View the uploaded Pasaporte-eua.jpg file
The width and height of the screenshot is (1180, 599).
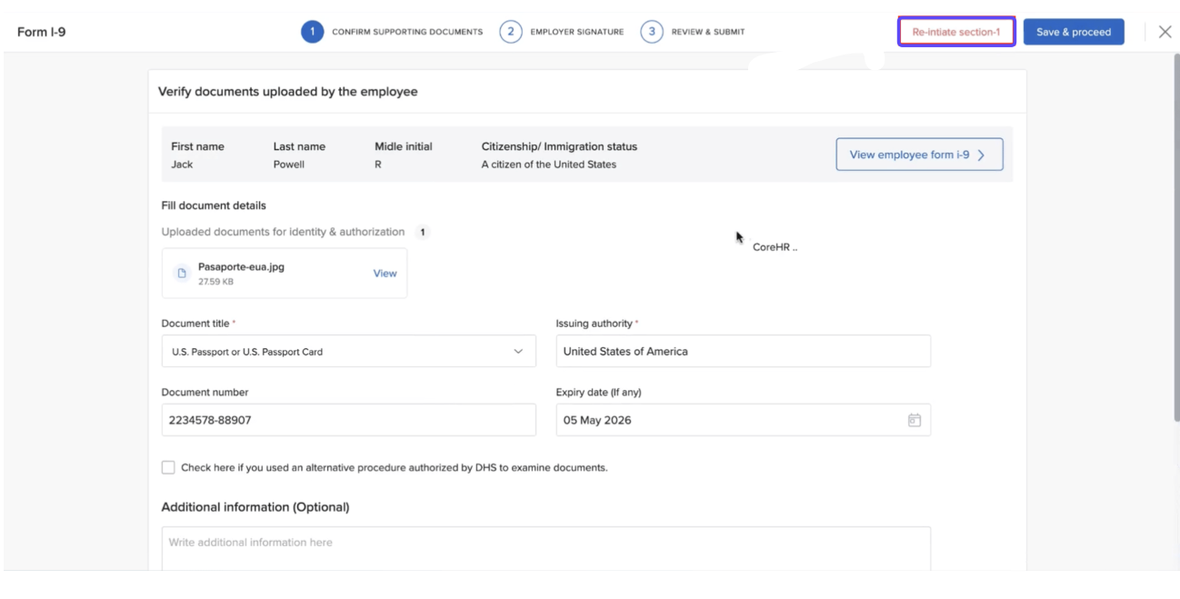(x=385, y=274)
